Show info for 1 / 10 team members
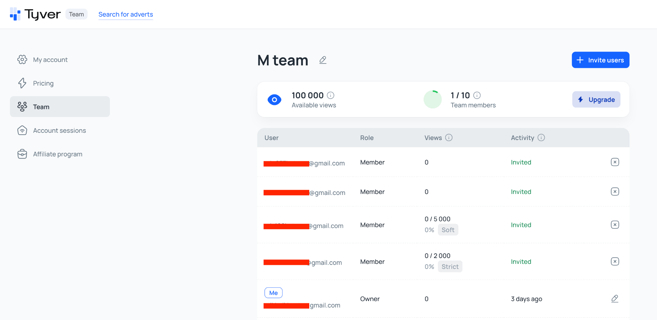 coord(477,95)
